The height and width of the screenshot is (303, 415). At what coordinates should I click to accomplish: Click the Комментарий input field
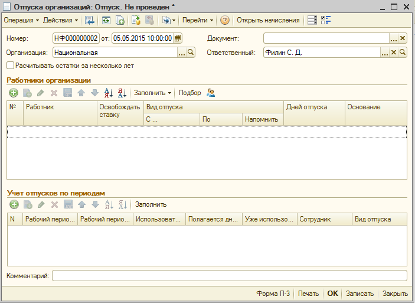(x=230, y=276)
